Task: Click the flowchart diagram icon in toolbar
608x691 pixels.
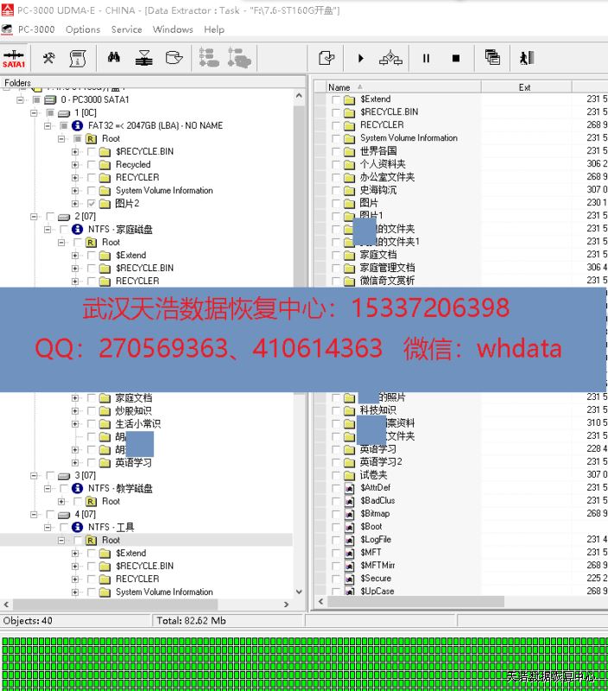Action: [391, 58]
